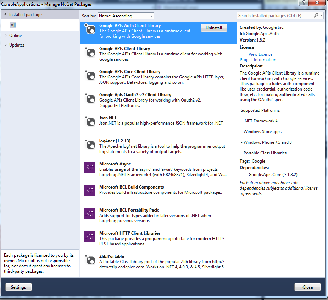
Task: Click the Close button at bottom
Action: coord(307,287)
